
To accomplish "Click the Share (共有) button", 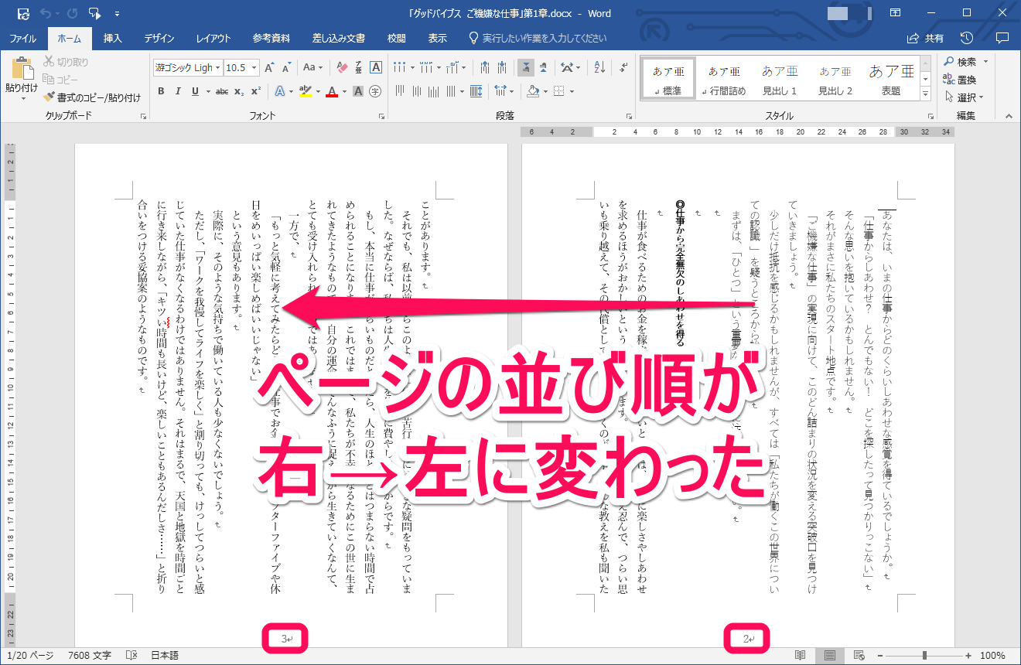I will pyautogui.click(x=926, y=38).
